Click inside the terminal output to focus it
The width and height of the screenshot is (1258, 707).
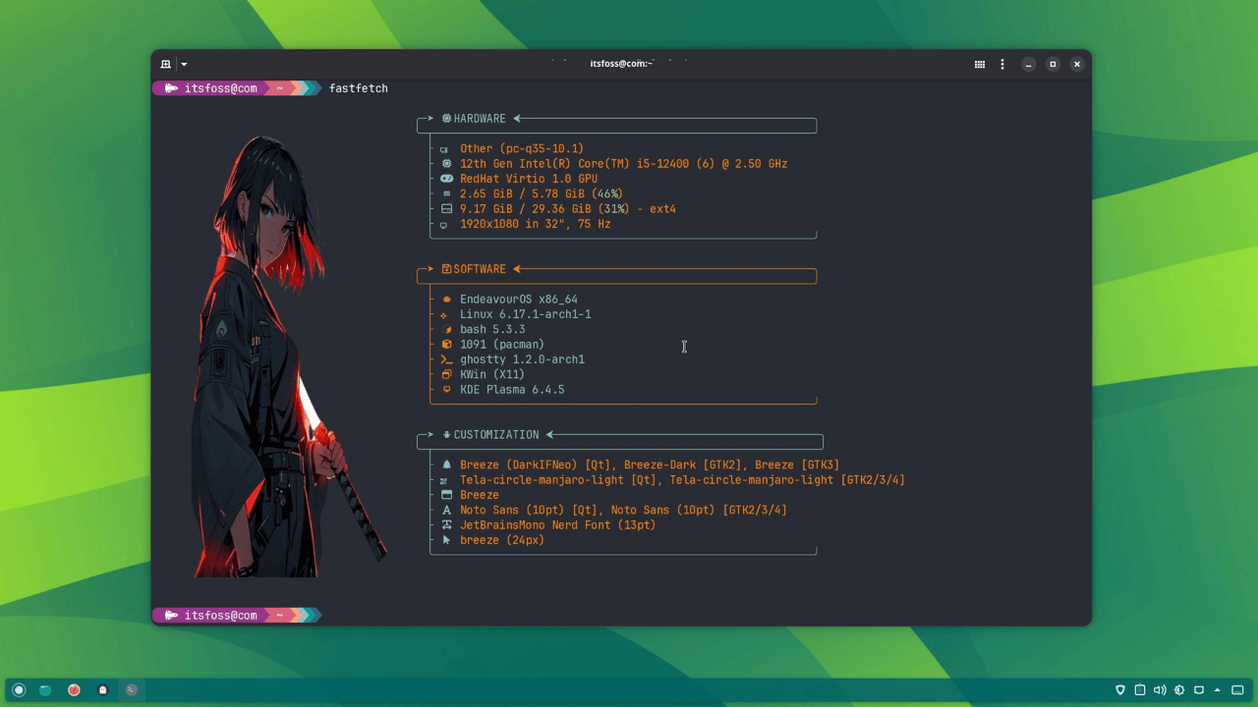coord(685,348)
